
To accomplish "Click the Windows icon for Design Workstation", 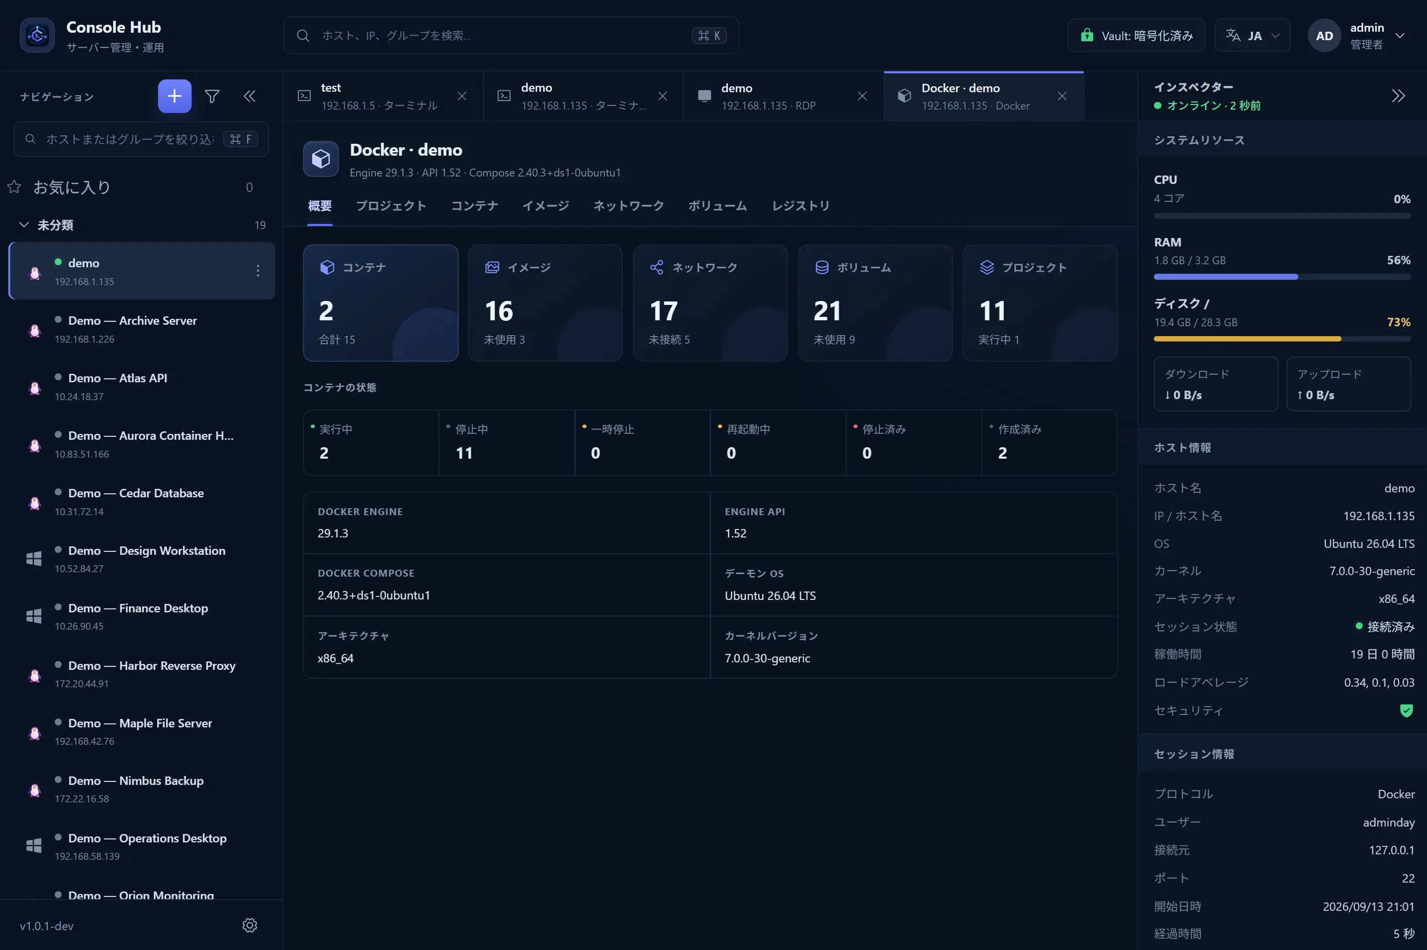I will tap(34, 559).
